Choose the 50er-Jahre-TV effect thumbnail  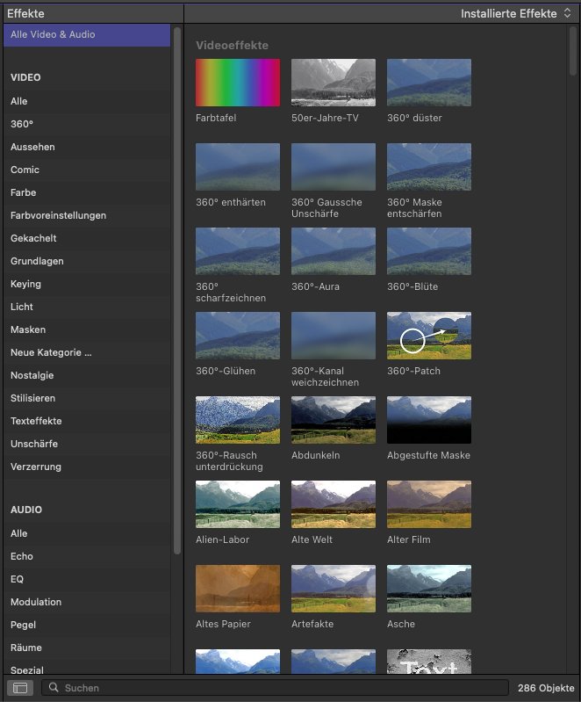tap(334, 83)
